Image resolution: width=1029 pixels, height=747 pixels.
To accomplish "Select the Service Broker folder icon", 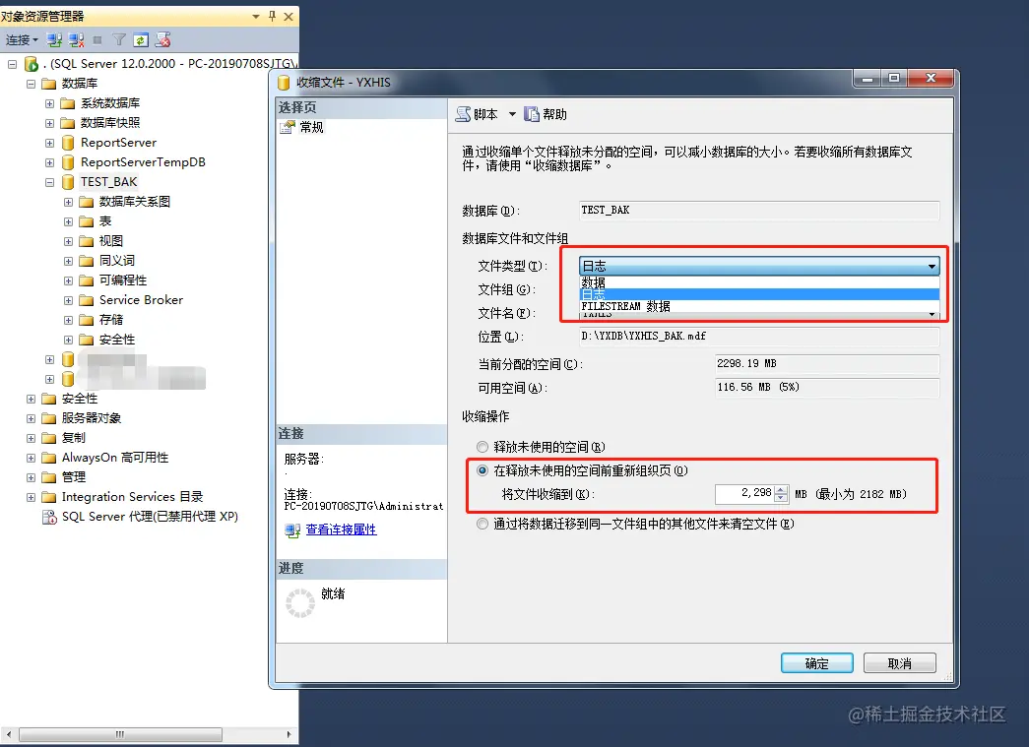I will click(86, 300).
